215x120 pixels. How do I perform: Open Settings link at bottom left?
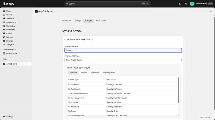coord(10,117)
